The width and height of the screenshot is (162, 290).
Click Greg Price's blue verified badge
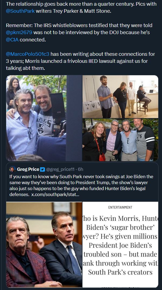coord(43,169)
